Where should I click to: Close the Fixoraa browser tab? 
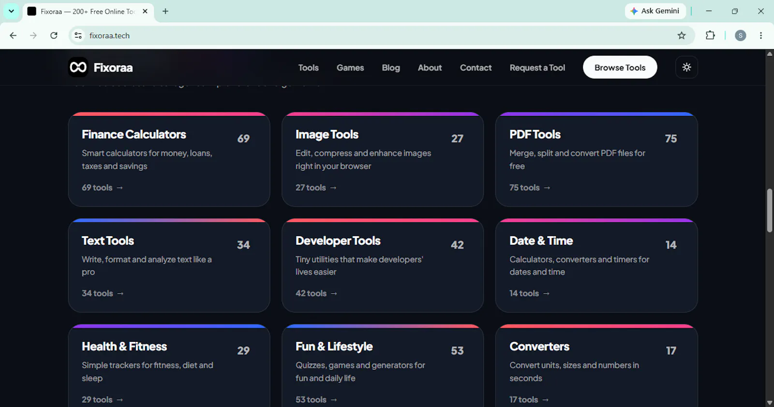[145, 11]
